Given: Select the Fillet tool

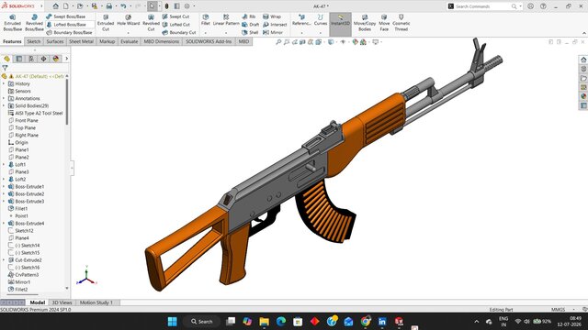Looking at the screenshot, I should (x=206, y=20).
